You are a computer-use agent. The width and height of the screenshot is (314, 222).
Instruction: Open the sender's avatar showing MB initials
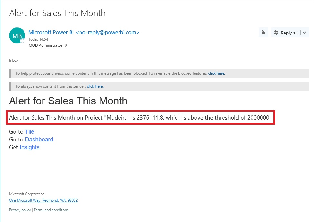(x=17, y=35)
